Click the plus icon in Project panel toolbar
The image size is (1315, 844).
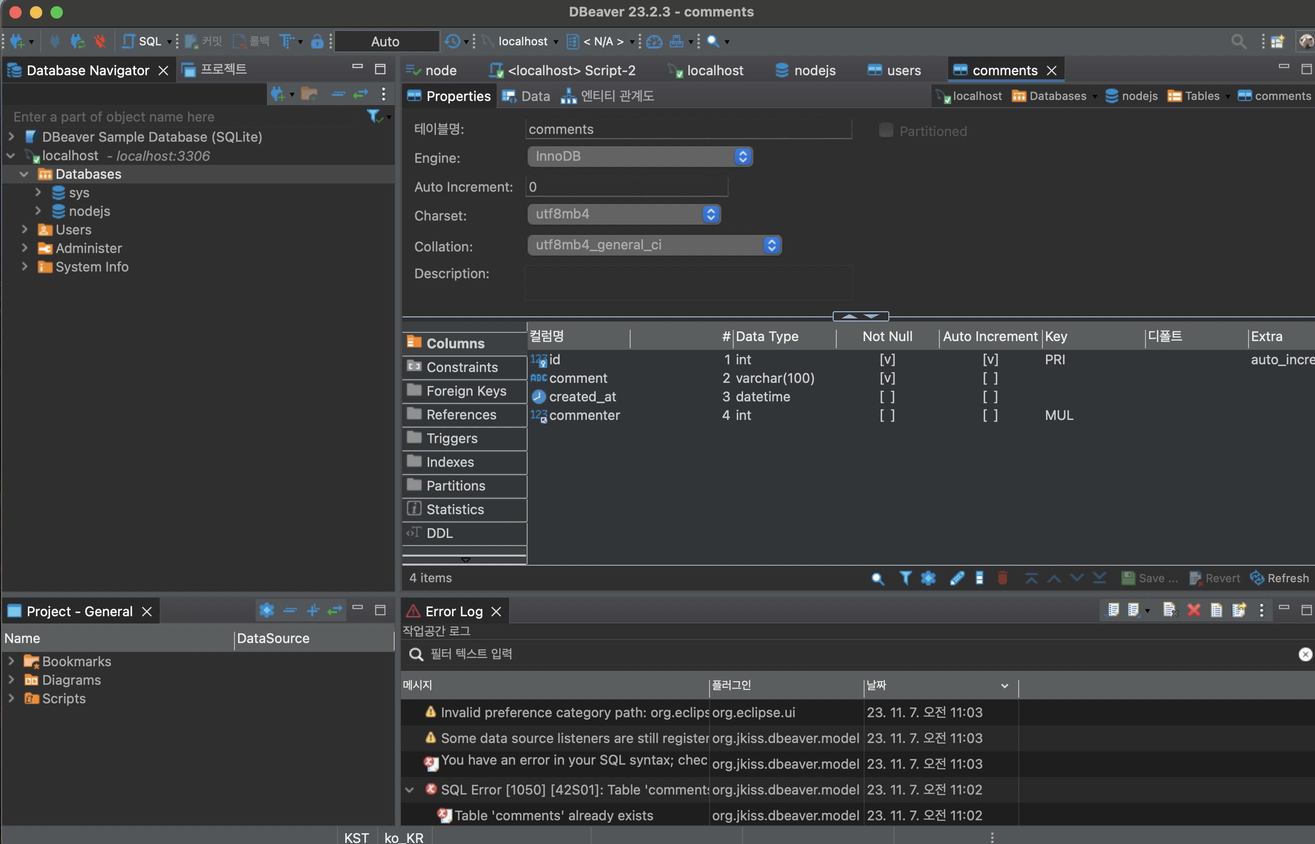[313, 610]
